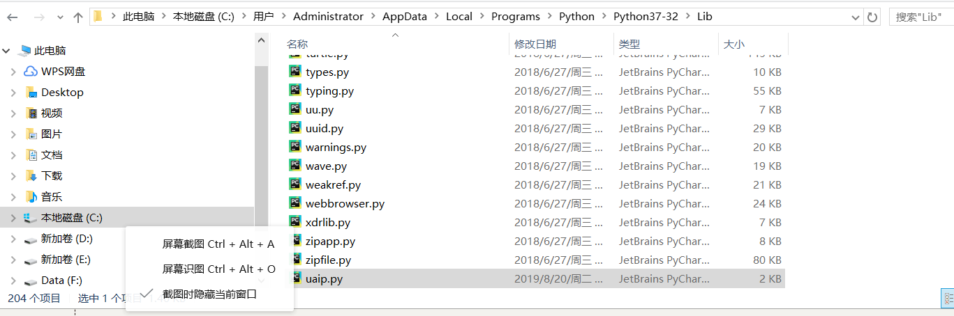Click the 搜索"Lib" search box

(920, 17)
